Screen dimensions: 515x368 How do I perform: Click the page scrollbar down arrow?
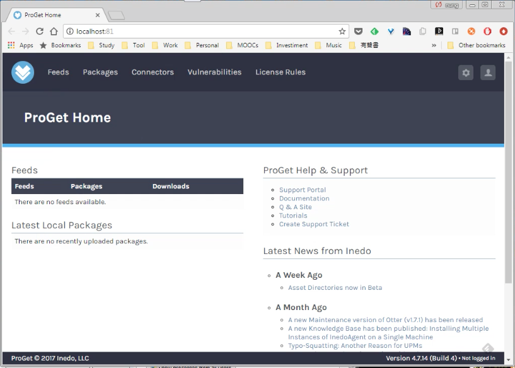pyautogui.click(x=509, y=360)
